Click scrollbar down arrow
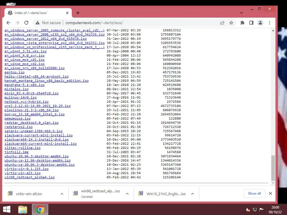This screenshot has height=215, width=287. click(x=273, y=183)
